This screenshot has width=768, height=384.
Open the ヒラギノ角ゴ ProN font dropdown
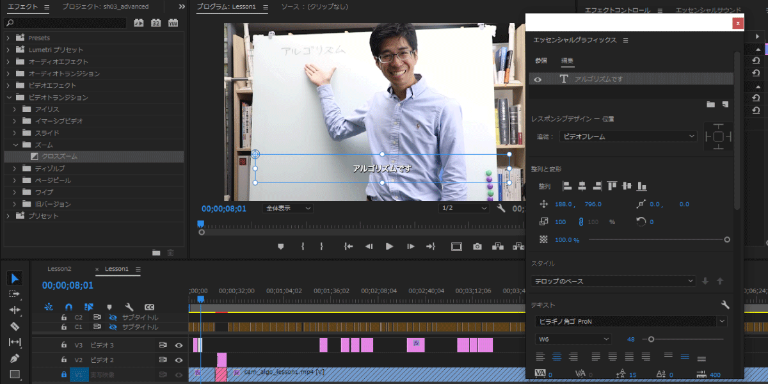point(632,321)
